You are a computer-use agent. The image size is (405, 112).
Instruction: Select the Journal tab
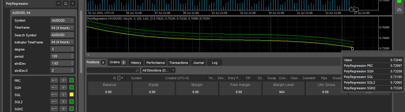click(x=198, y=63)
